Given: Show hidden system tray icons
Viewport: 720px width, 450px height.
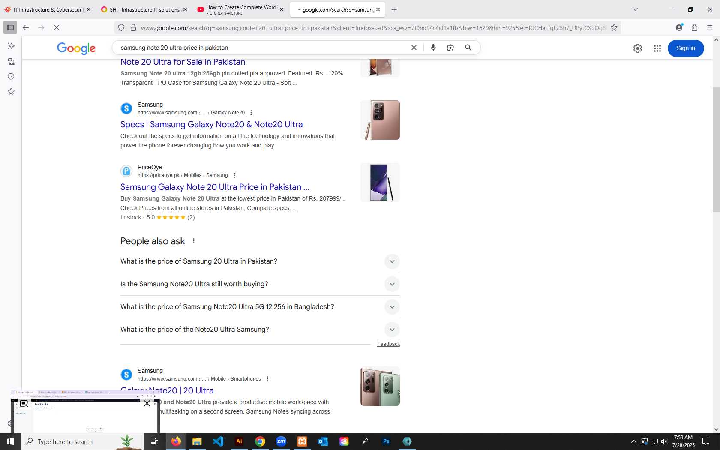Looking at the screenshot, I should 634,441.
